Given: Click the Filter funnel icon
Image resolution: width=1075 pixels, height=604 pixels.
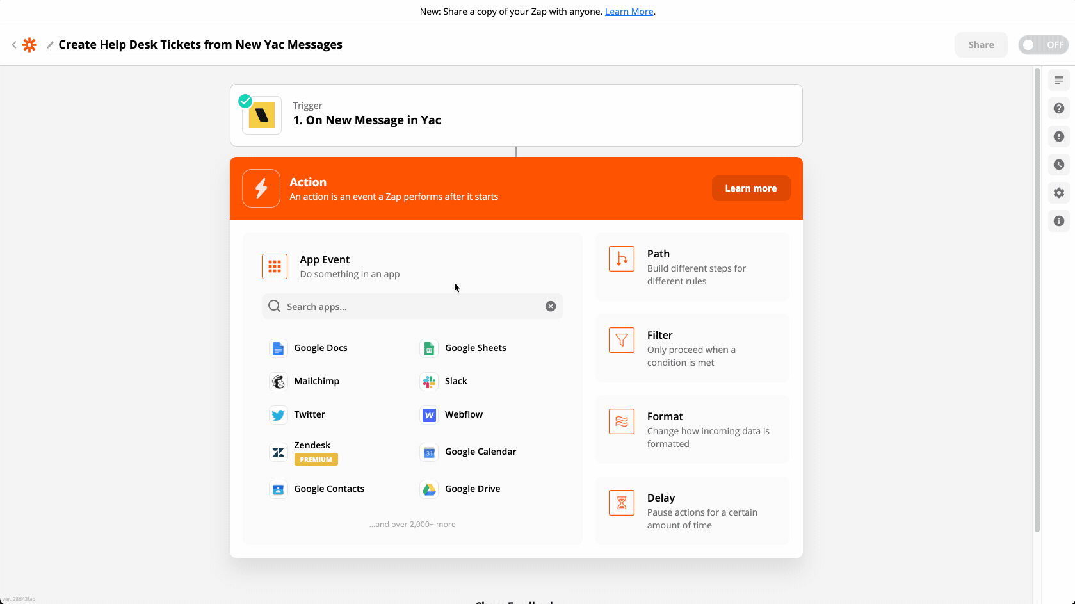Looking at the screenshot, I should pos(622,340).
